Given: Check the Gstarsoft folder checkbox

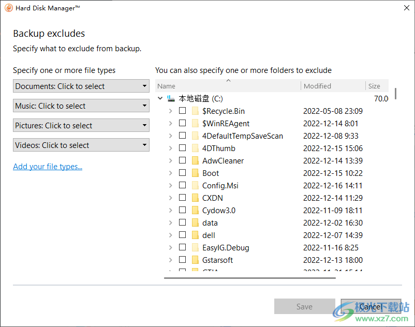Looking at the screenshot, I should click(x=182, y=260).
